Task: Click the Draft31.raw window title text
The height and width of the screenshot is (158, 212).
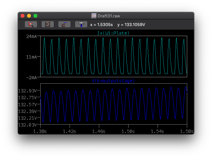Action: (x=109, y=16)
